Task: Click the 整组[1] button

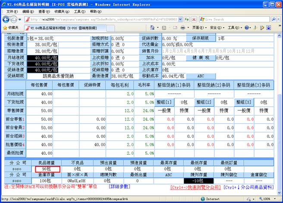Action: coord(164,102)
